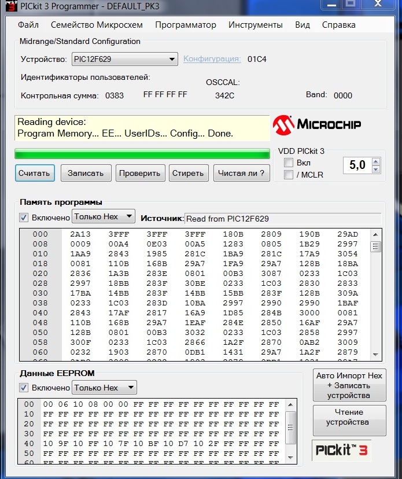Select program memory cell 0DB1
402x479 pixels.
click(195, 352)
